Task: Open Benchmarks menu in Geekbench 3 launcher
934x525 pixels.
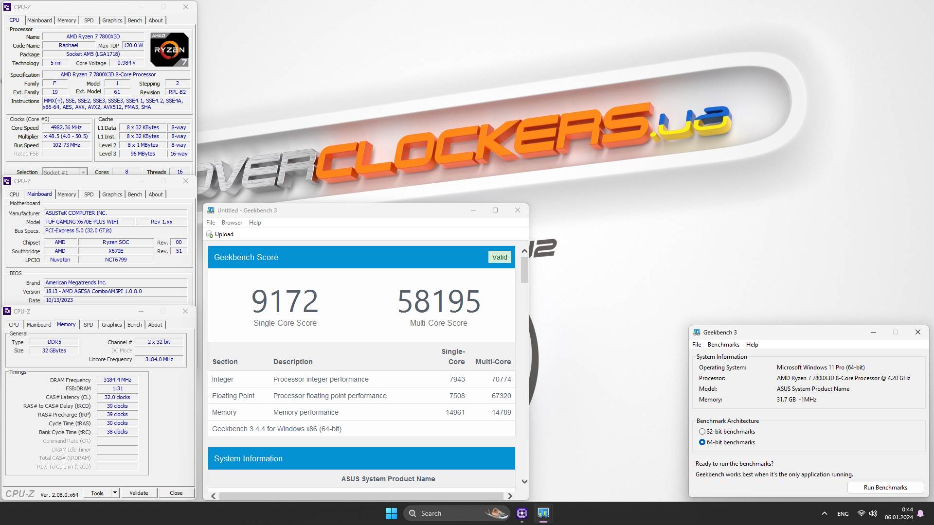Action: [x=723, y=345]
